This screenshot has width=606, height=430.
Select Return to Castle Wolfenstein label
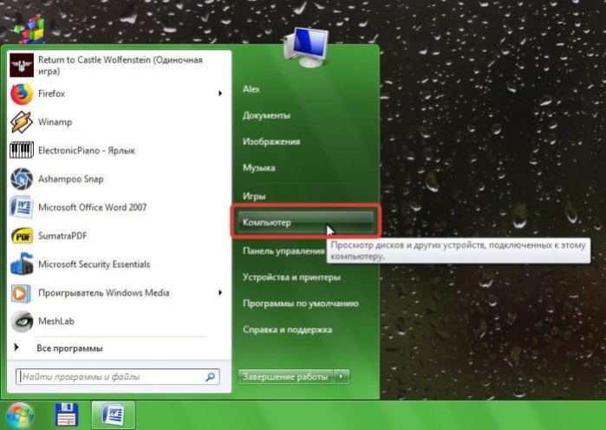(121, 66)
